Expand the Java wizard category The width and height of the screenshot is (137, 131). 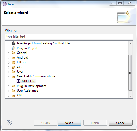[9, 72]
